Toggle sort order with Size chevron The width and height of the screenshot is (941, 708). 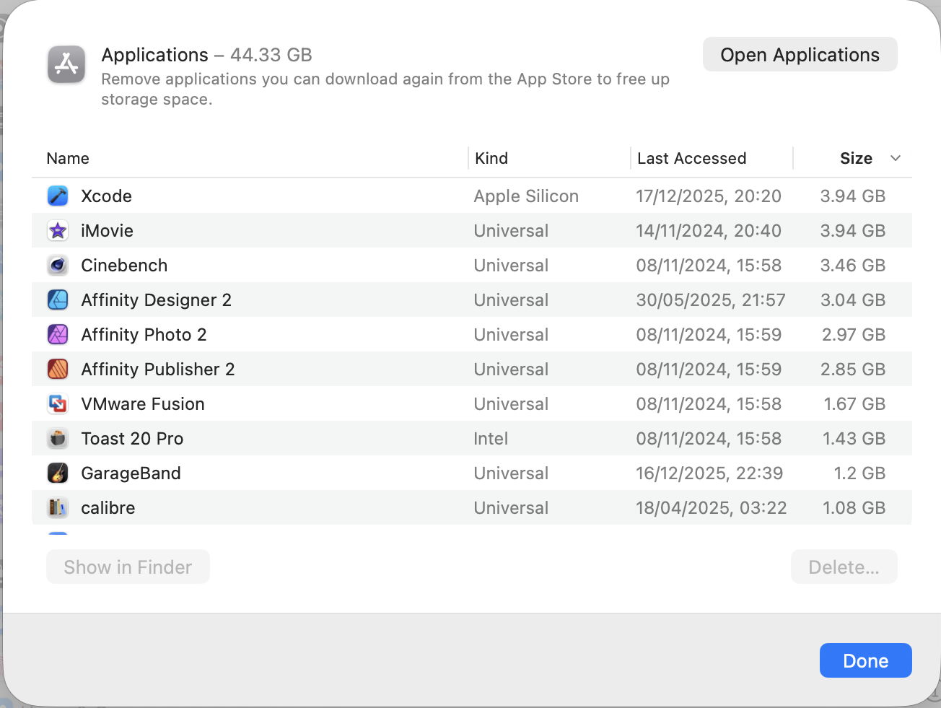coord(896,158)
